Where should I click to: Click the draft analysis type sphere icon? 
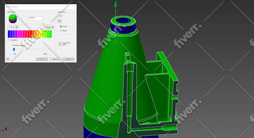(13, 19)
